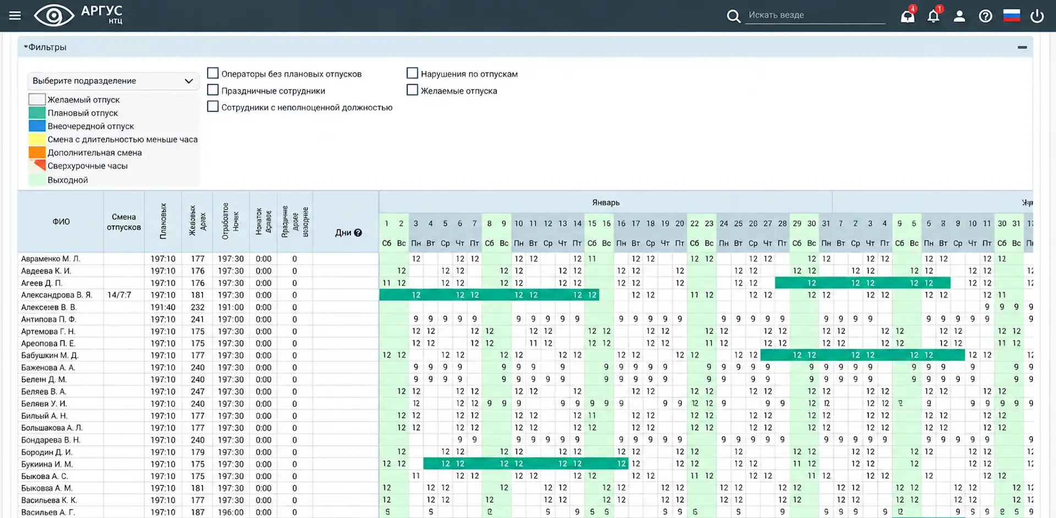This screenshot has width=1056, height=518.
Task: Toggle Праздничные сотрудники checkbox
Action: (x=213, y=90)
